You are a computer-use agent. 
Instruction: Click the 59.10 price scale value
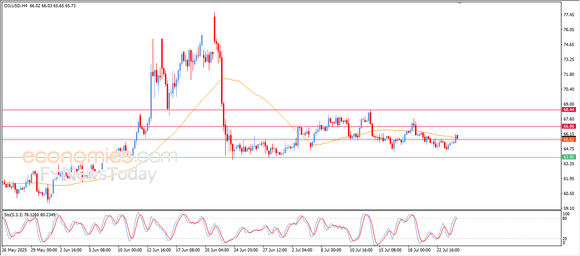tap(569, 208)
